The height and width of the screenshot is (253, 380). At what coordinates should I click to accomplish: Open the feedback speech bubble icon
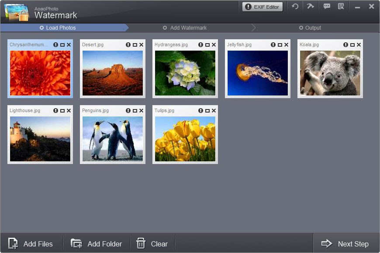[327, 6]
